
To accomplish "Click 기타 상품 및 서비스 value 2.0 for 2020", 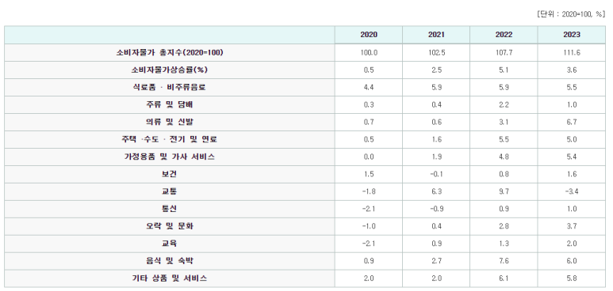I will (x=369, y=278).
